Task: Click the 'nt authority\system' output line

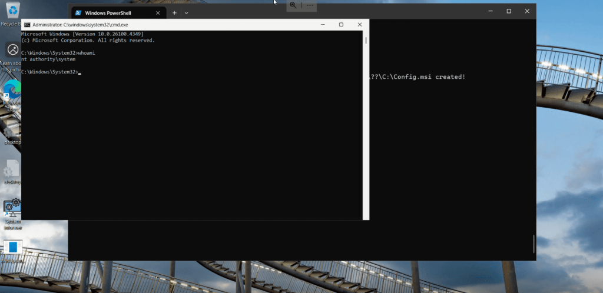Action: pyautogui.click(x=48, y=59)
